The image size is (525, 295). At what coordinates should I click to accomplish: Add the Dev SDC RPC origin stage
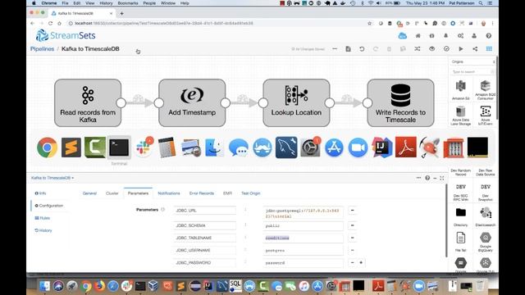click(x=461, y=192)
